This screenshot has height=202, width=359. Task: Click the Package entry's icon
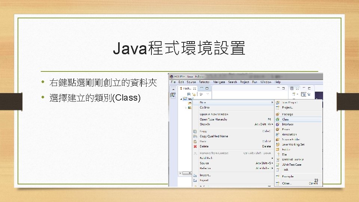277,114
